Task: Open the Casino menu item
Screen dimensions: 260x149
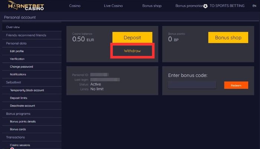Action: point(75,6)
